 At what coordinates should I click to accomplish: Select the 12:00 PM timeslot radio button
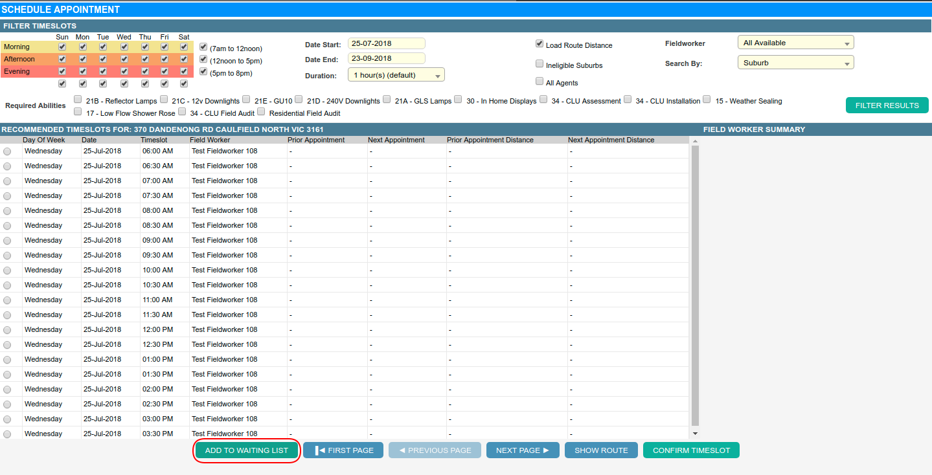(x=7, y=330)
